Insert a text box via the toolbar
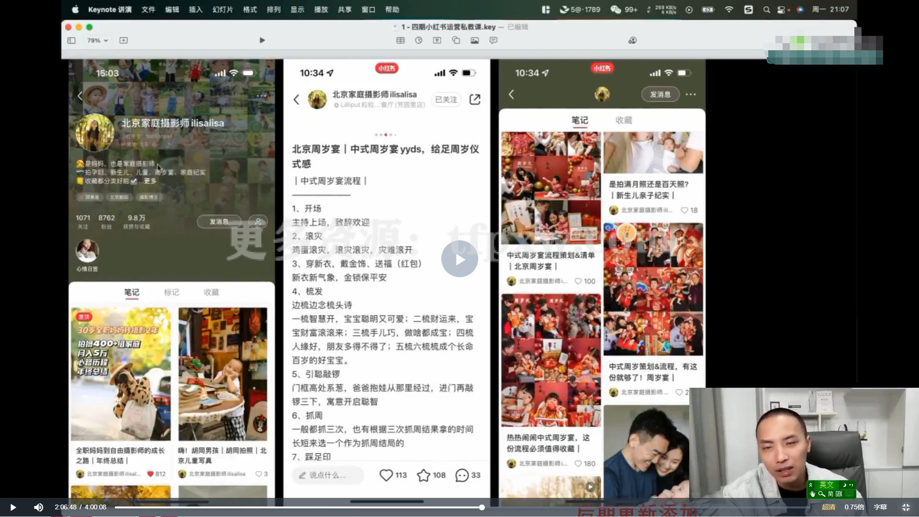This screenshot has width=919, height=517. pyautogui.click(x=437, y=40)
